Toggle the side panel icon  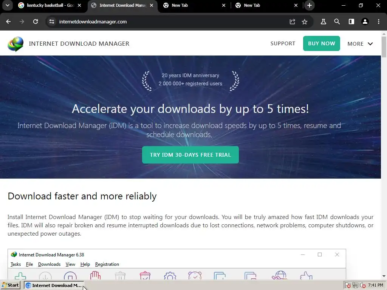click(351, 22)
